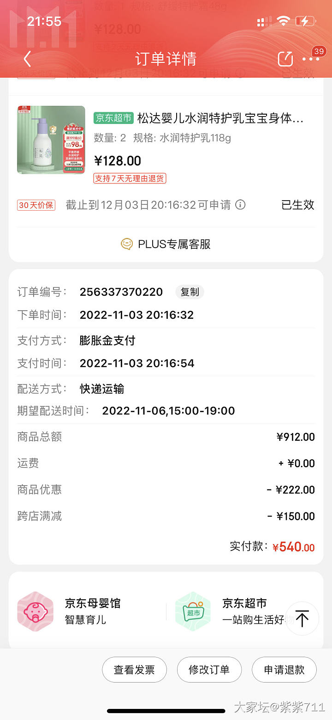Tap the 30天价保 price protection tag
This screenshot has height=720, width=332.
point(36,205)
